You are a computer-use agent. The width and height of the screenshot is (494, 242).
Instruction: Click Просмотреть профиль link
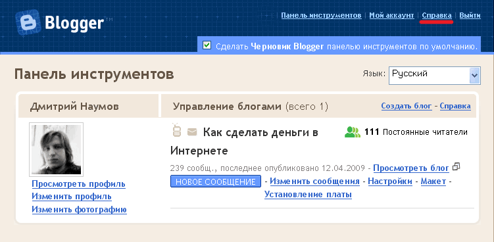click(x=79, y=184)
